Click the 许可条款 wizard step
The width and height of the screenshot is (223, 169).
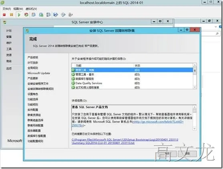33,63
